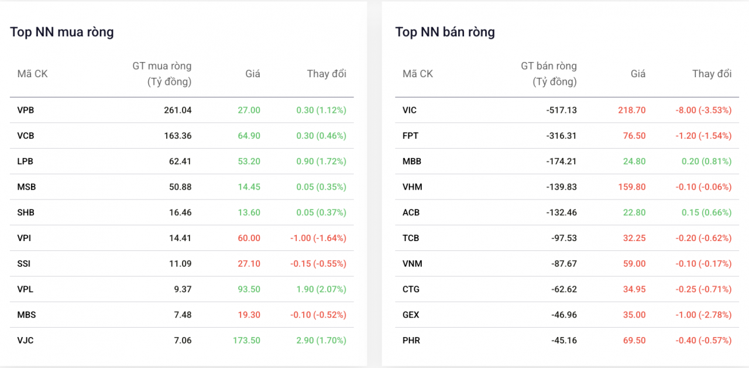Open the CTG stock code

pos(411,289)
